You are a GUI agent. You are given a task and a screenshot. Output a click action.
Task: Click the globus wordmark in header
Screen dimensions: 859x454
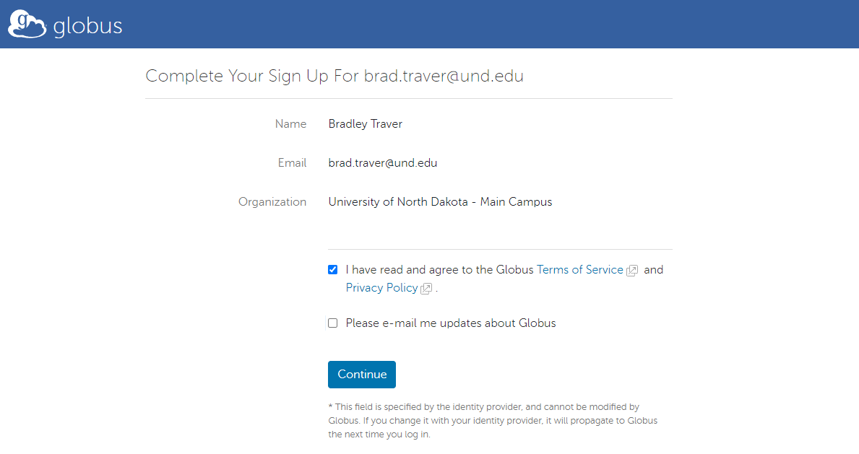(87, 27)
